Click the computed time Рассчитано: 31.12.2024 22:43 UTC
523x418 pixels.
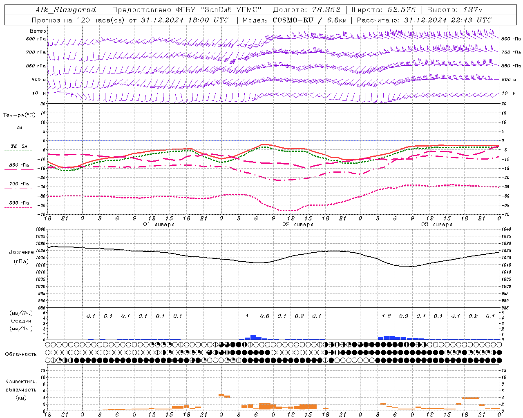tap(424, 20)
